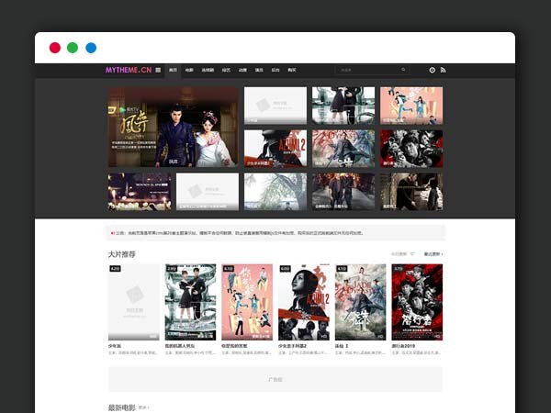Viewport: 551px width, 413px height.
Task: Open the RSS feed icon
Action: point(443,70)
